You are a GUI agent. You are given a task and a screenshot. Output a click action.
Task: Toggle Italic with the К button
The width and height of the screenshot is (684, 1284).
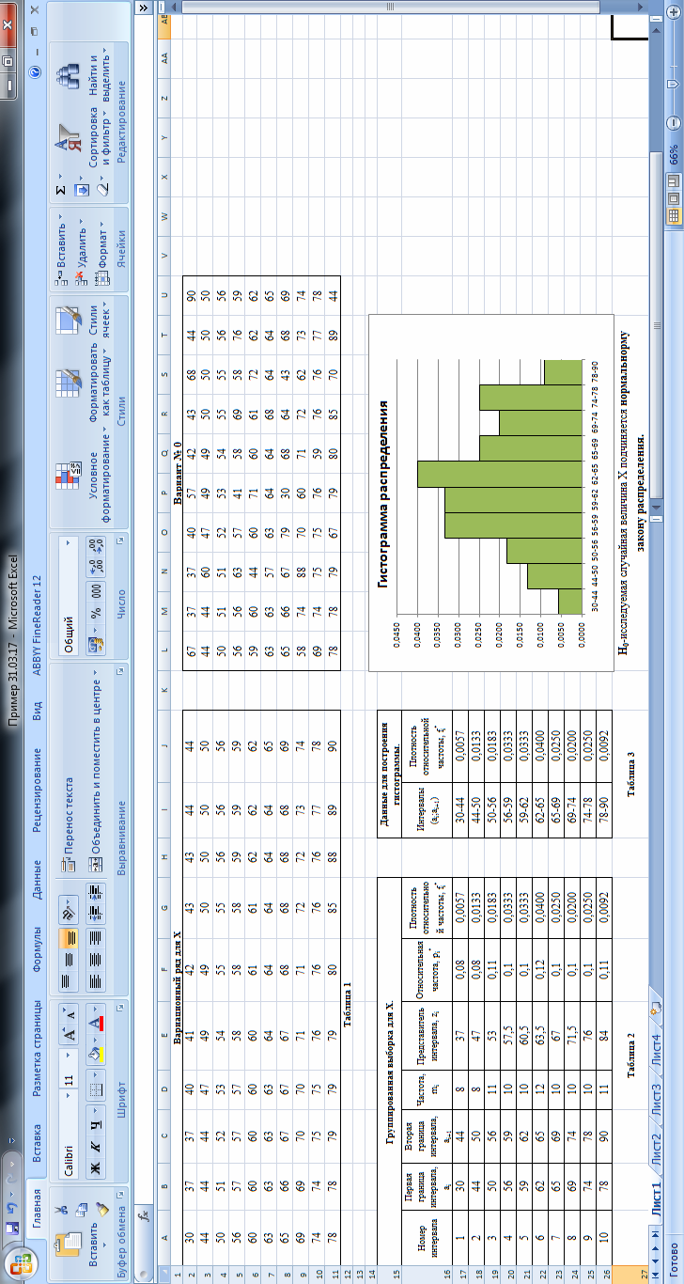[x=96, y=1147]
